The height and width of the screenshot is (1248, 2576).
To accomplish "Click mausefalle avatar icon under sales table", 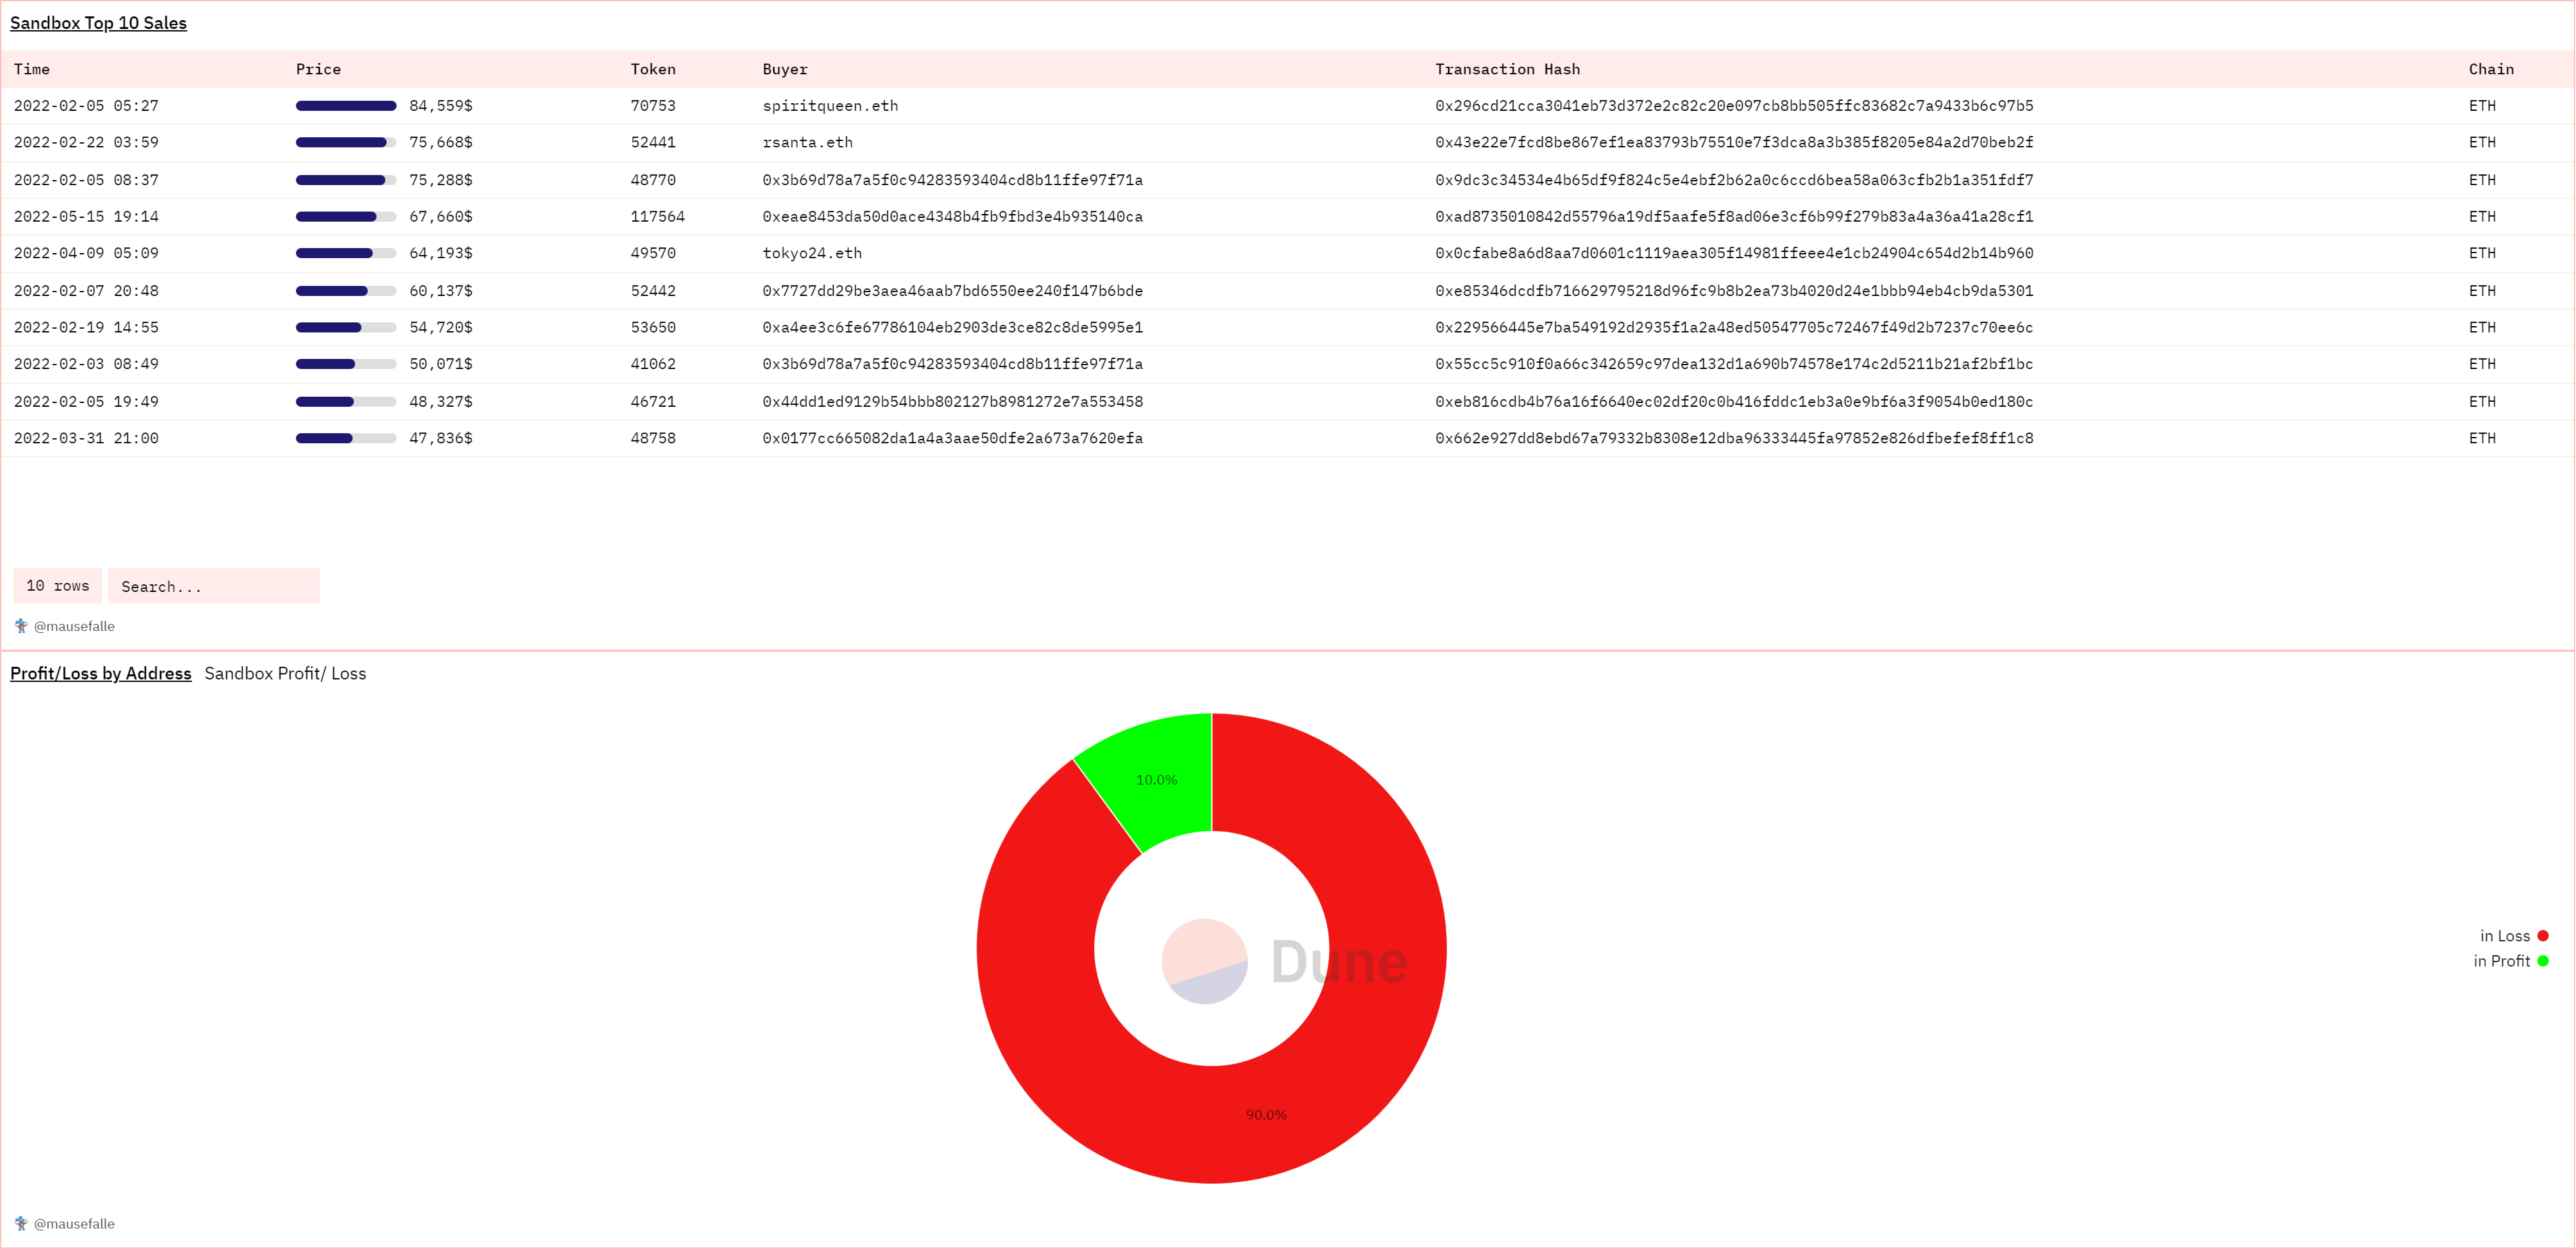I will tap(21, 626).
